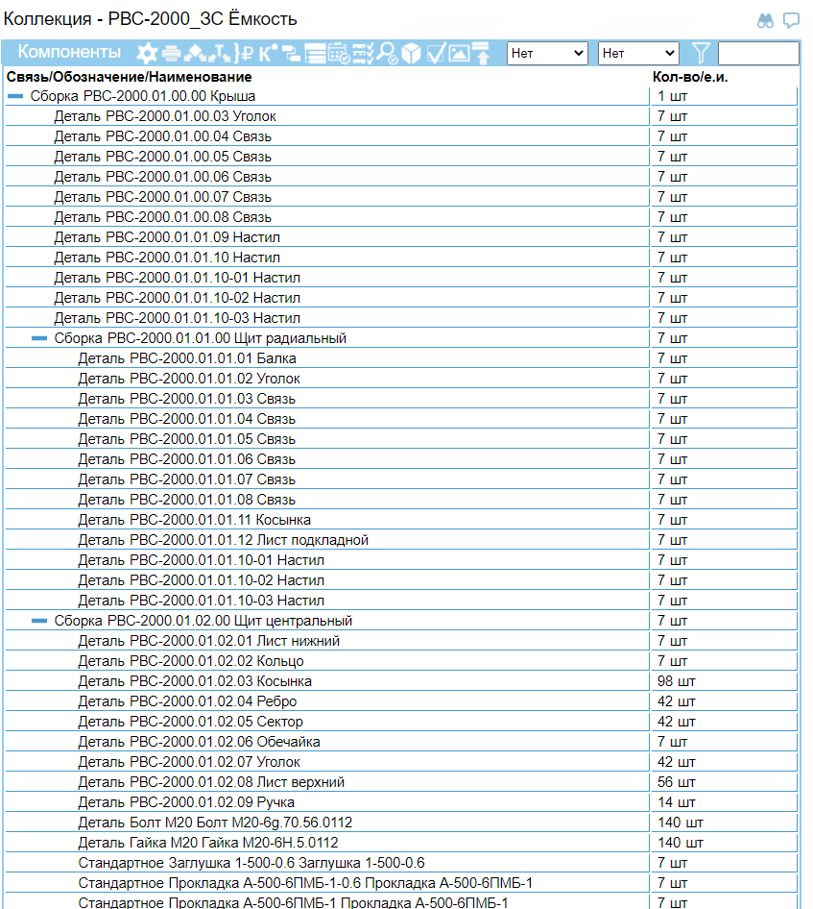Open the second 'Нет' dropdown
Viewport: 813px width, 909px height.
pos(638,54)
